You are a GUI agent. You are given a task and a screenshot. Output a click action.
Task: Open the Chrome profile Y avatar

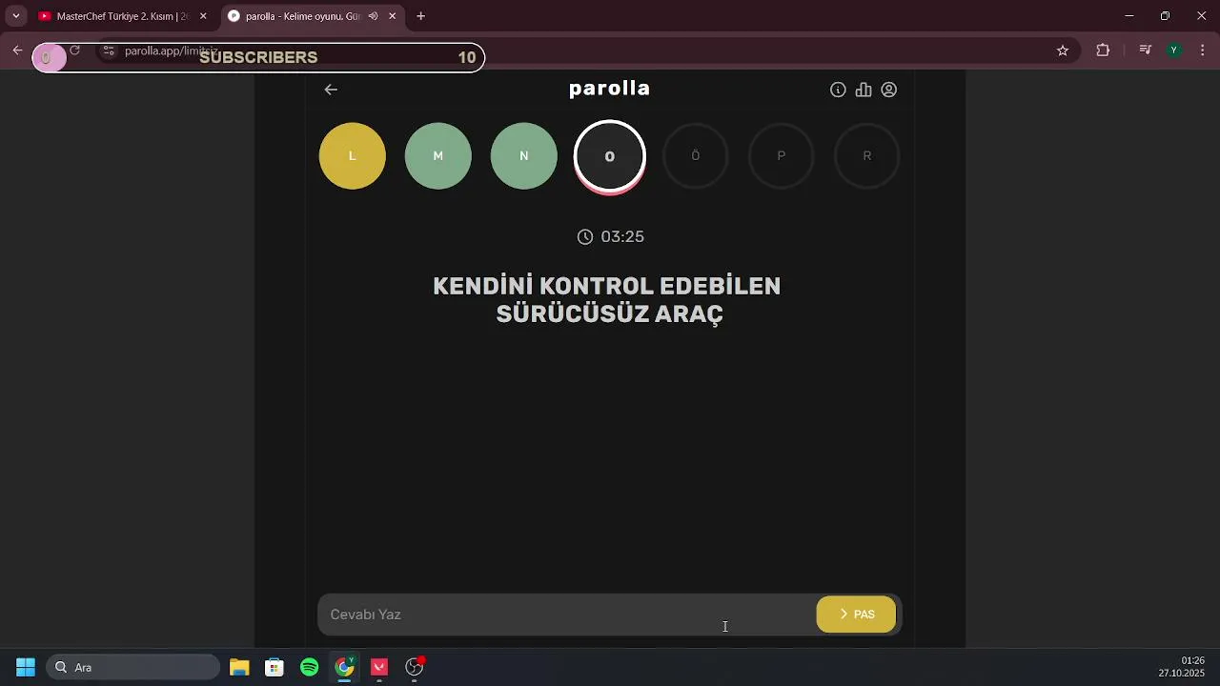pyautogui.click(x=1174, y=50)
